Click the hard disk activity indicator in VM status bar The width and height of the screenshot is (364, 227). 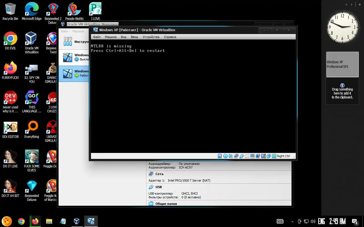coord(220,156)
